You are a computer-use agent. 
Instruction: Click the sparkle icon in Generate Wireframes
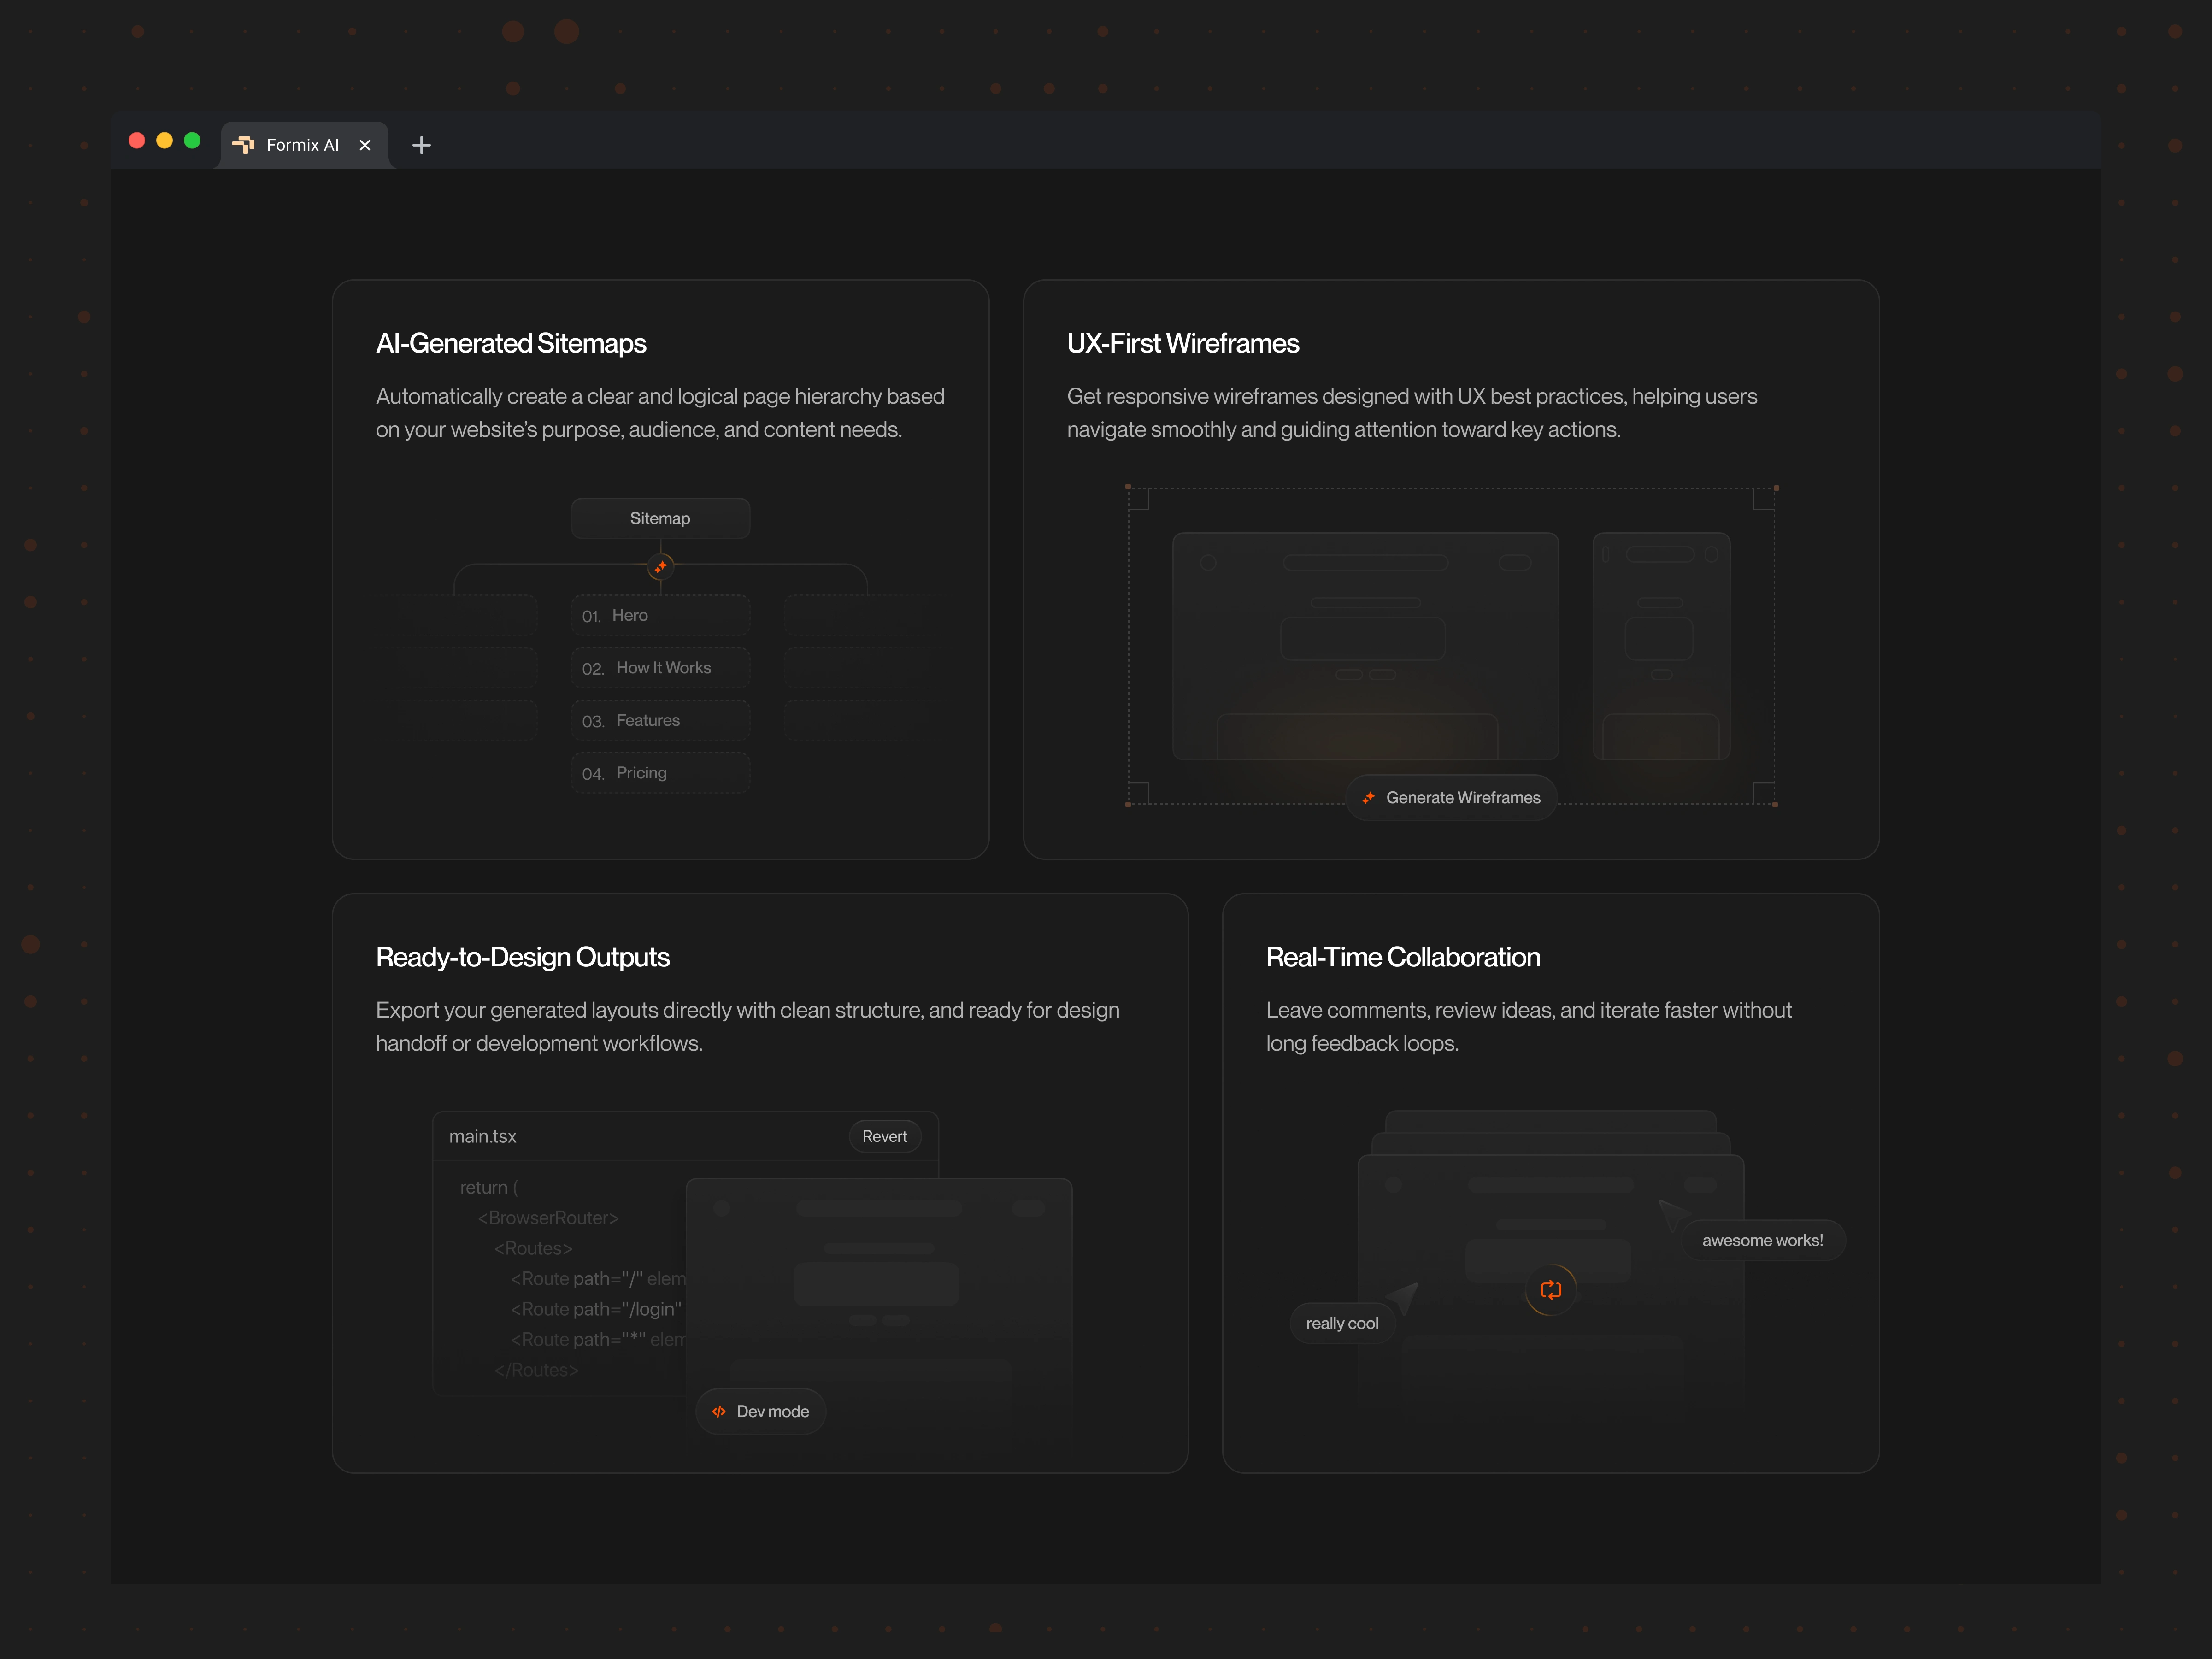[1368, 798]
